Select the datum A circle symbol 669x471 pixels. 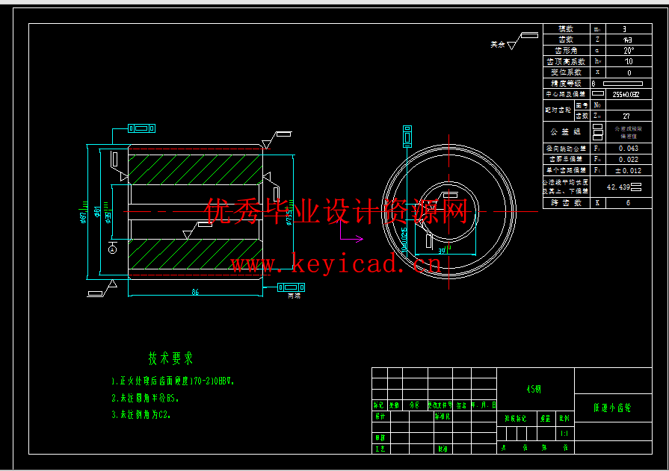pos(112,250)
